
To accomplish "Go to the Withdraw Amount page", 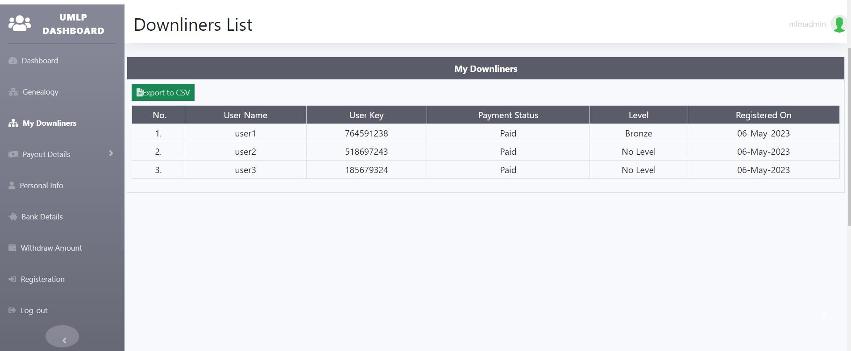I will click(x=51, y=248).
